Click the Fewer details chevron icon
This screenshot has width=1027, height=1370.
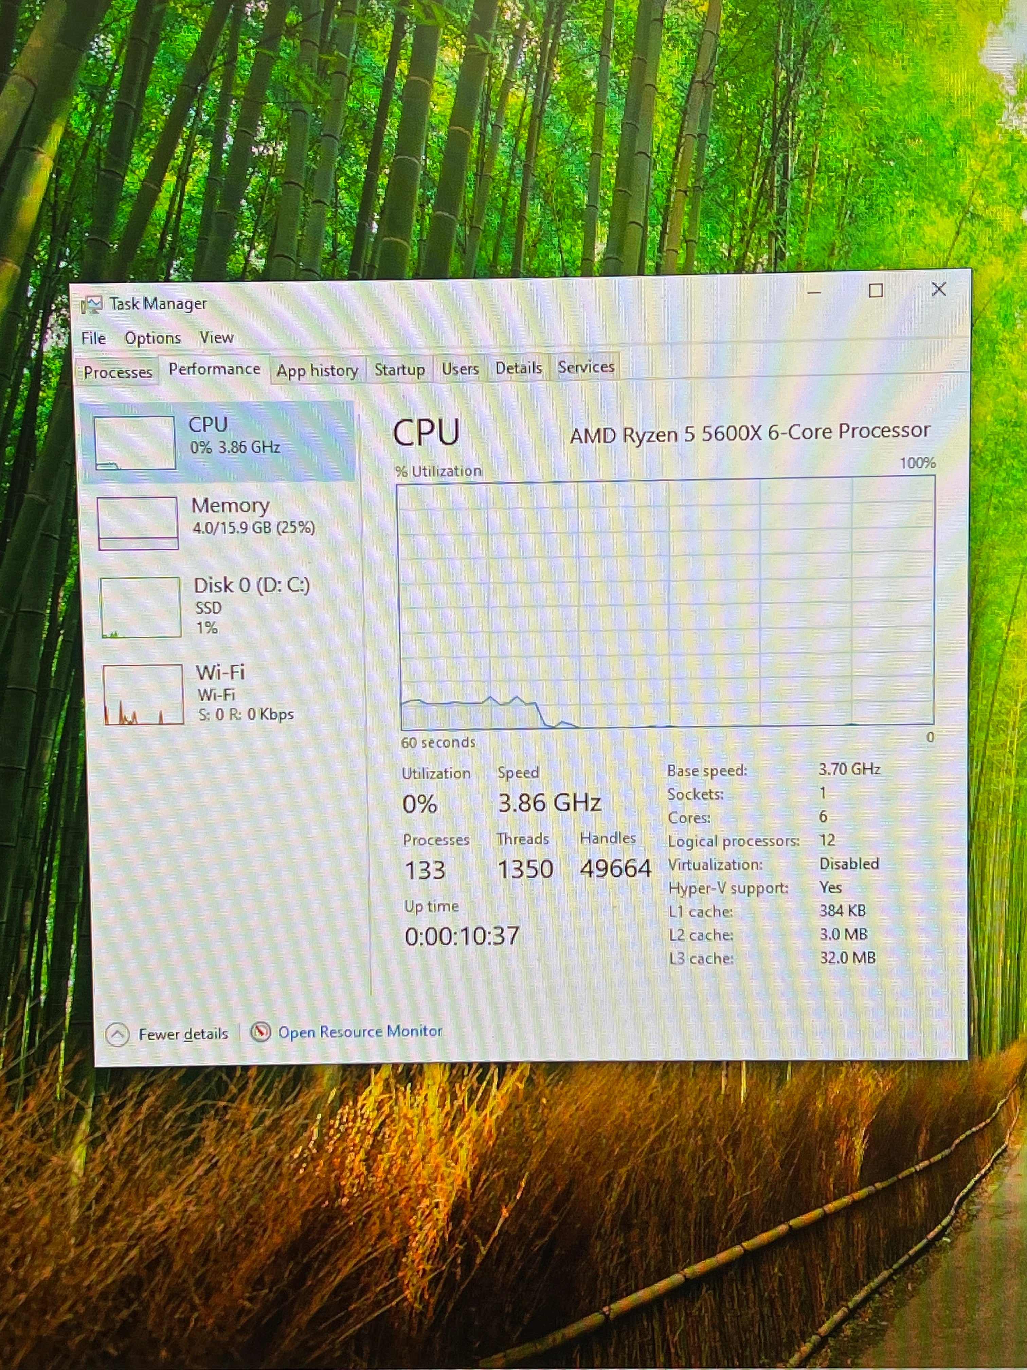point(117,1034)
